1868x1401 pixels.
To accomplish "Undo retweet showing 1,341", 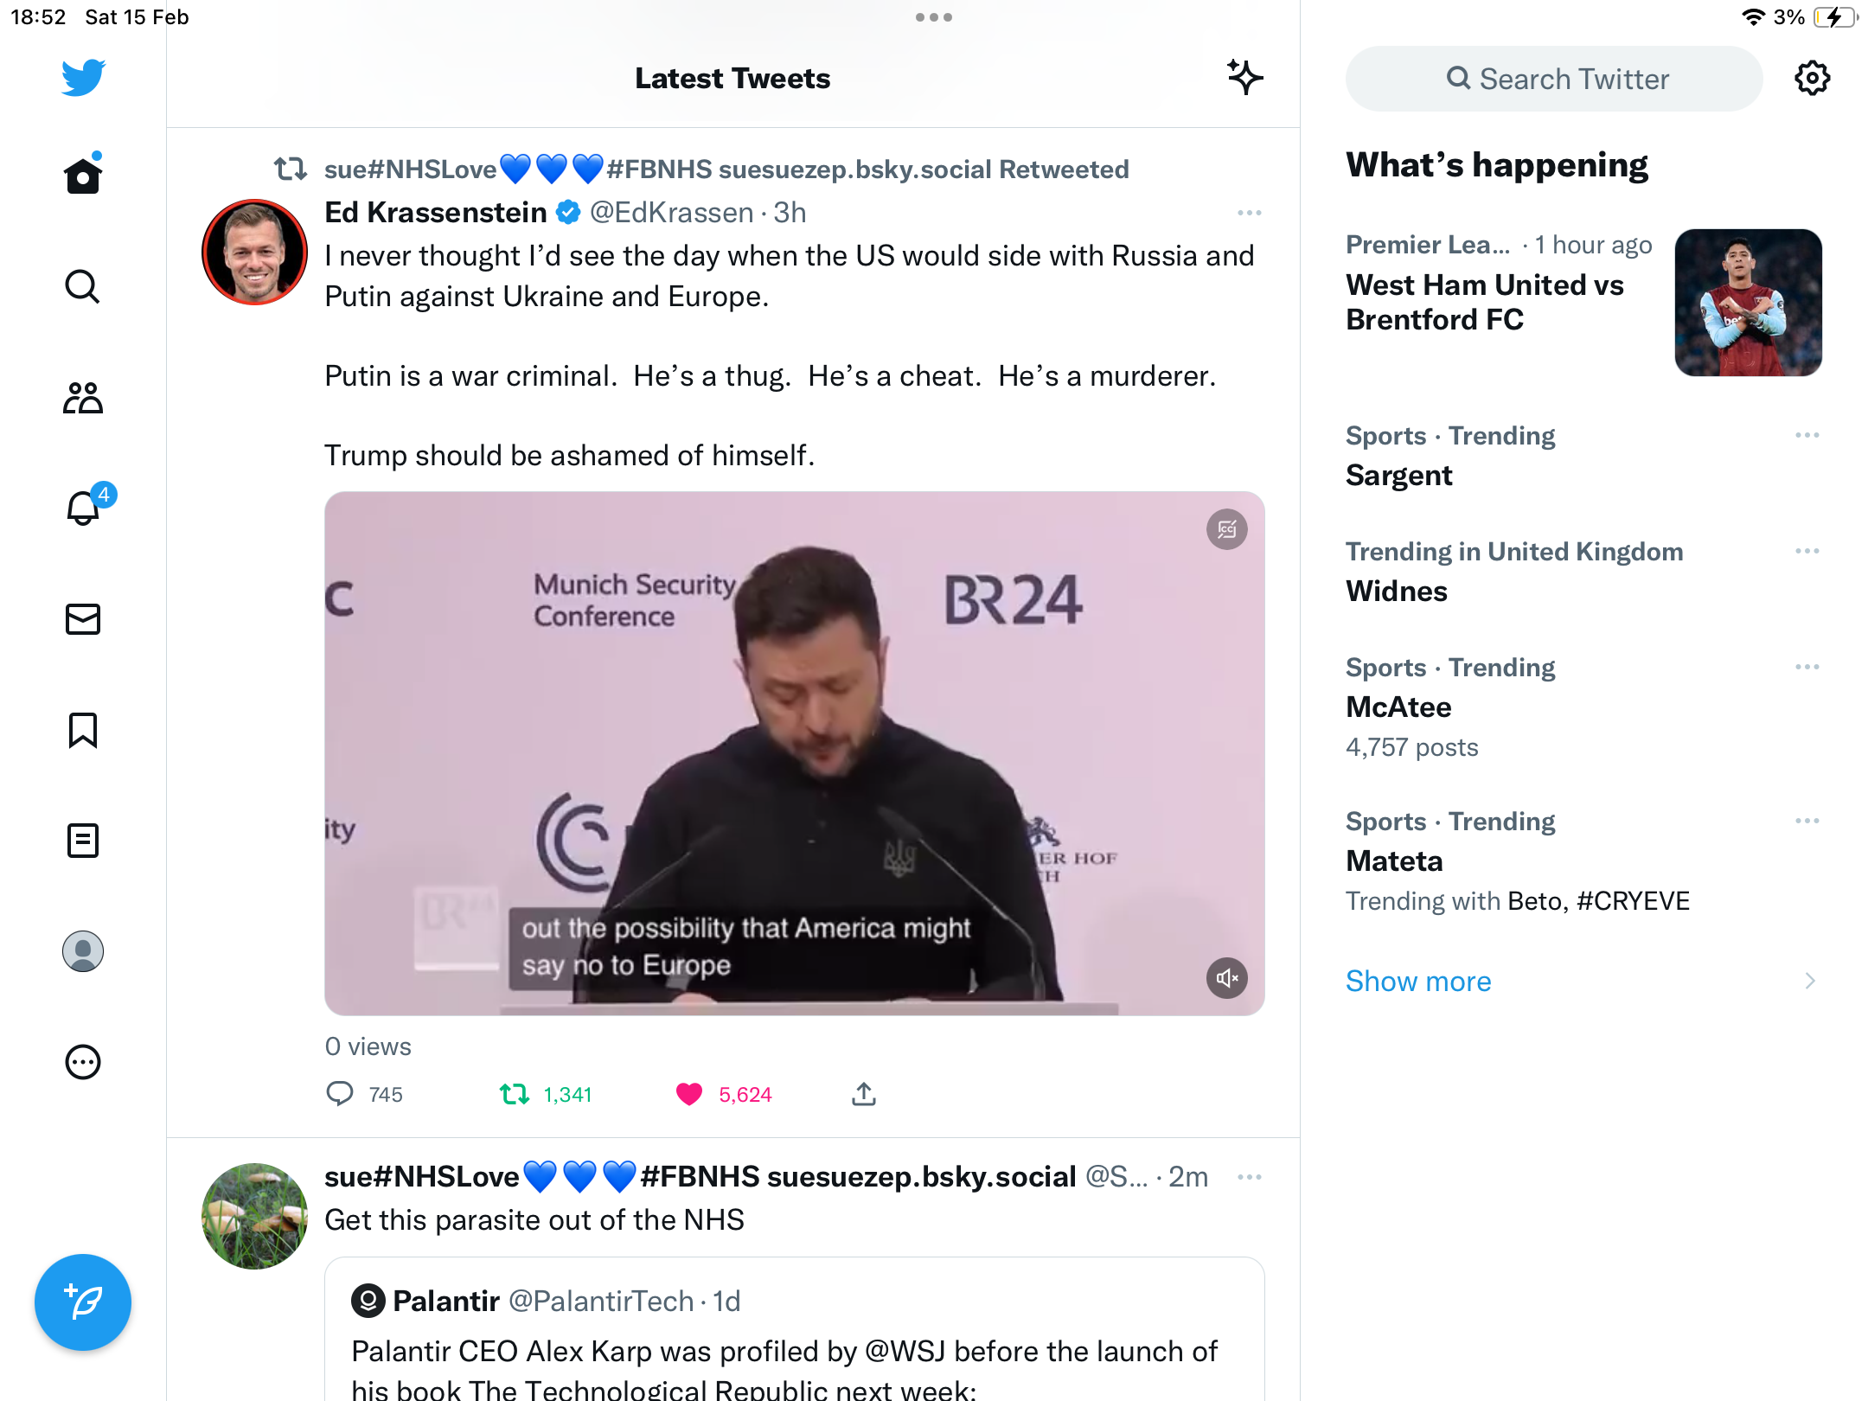I will pyautogui.click(x=546, y=1094).
